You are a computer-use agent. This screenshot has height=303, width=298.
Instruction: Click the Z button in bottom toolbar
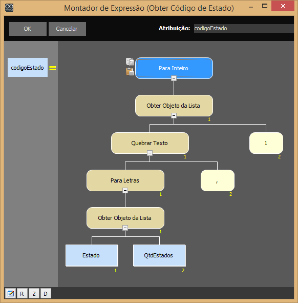coord(34,294)
